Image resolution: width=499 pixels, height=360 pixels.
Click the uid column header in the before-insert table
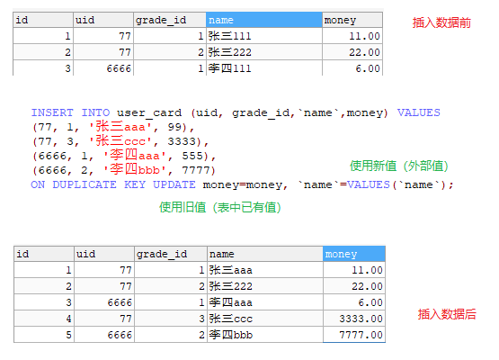pyautogui.click(x=103, y=20)
